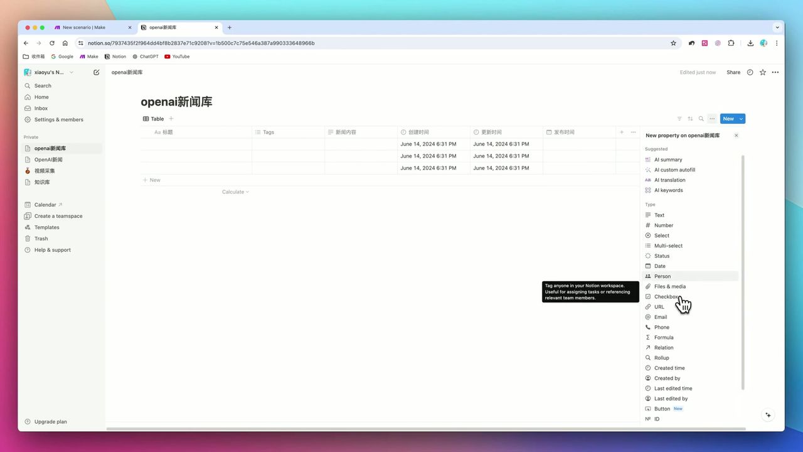This screenshot has height=452, width=803.
Task: Click the magnifier search icon above the table
Action: click(x=701, y=119)
